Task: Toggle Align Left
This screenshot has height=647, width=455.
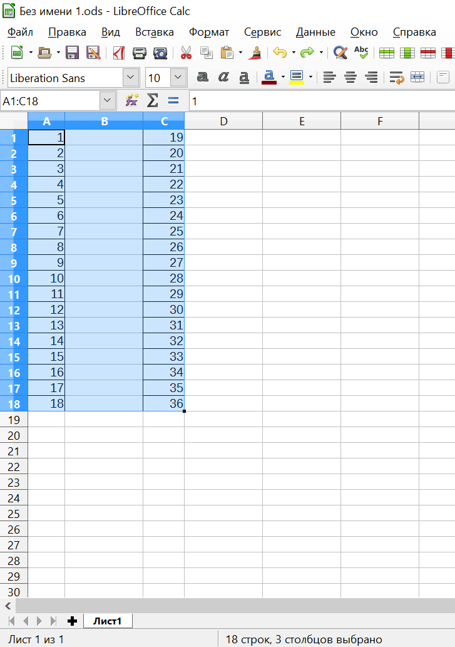Action: click(x=330, y=77)
